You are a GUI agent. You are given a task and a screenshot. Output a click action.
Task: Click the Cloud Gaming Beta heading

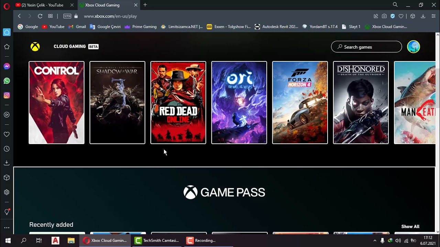click(x=76, y=46)
